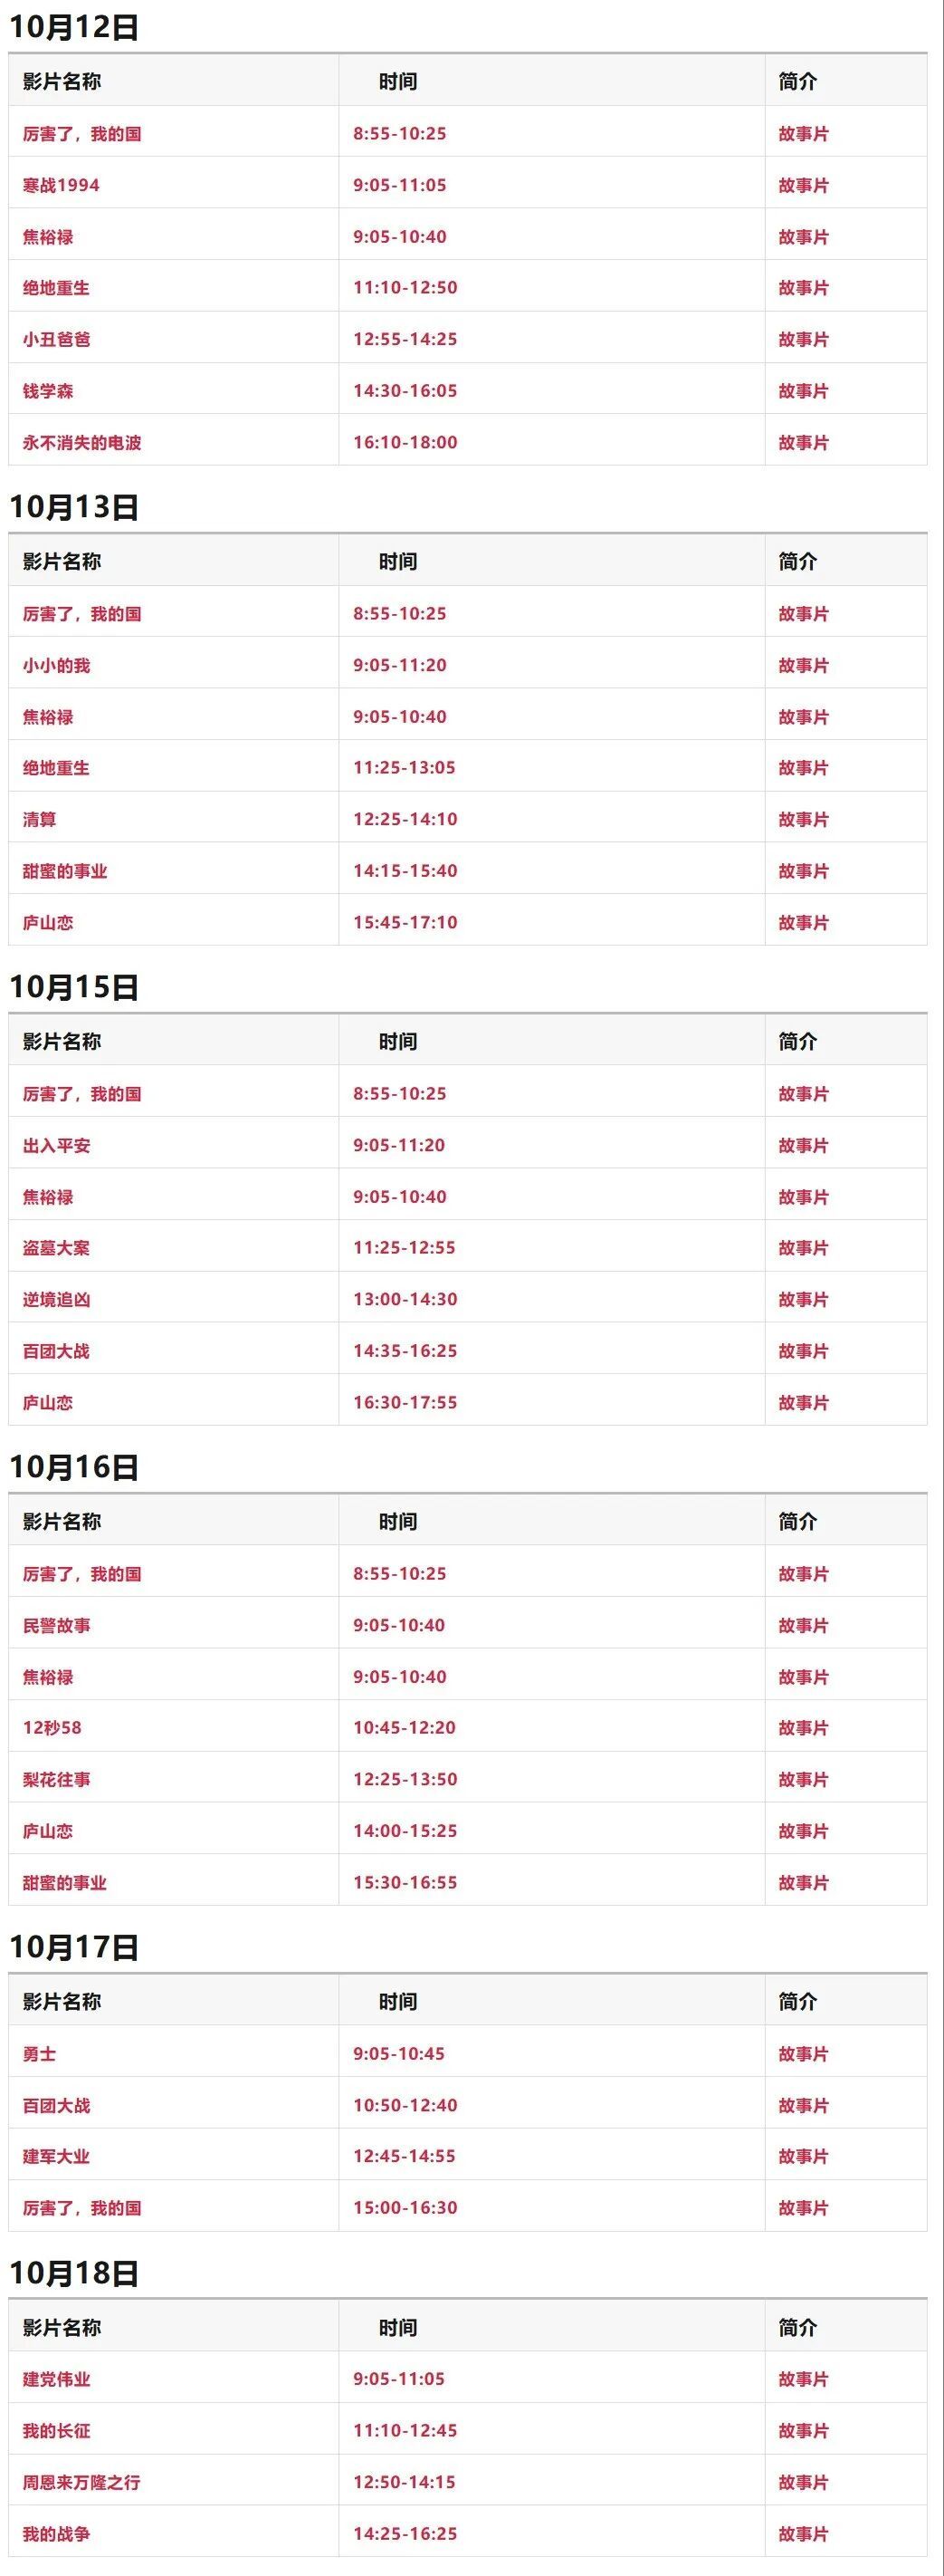Open 民警故事 film entry

click(x=56, y=1625)
